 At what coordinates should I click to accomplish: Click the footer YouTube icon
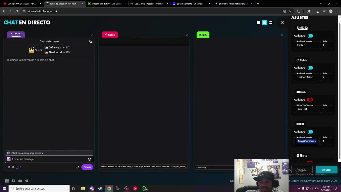tap(20, 181)
